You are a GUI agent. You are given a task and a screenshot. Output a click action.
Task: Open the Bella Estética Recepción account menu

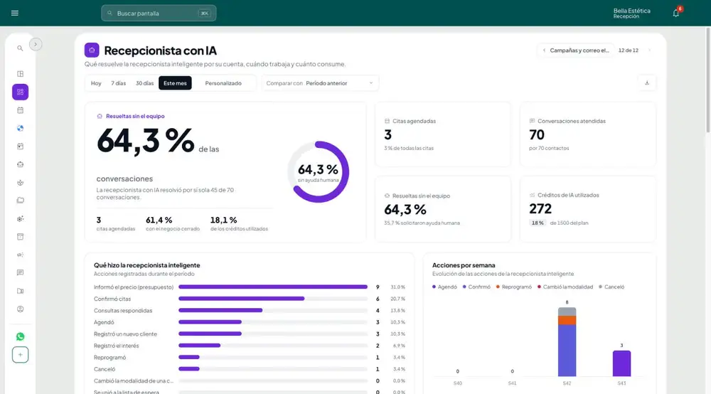631,13
